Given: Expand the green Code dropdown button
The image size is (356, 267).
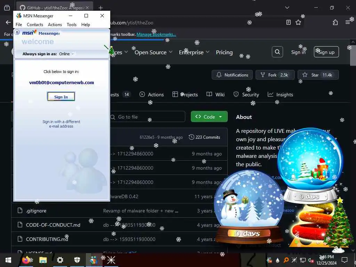Looking at the screenshot, I should (209, 116).
